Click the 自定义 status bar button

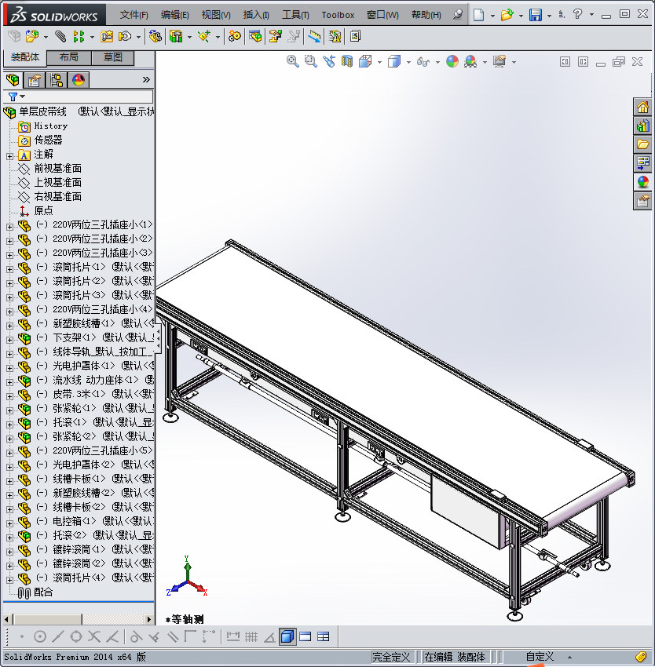tap(540, 657)
